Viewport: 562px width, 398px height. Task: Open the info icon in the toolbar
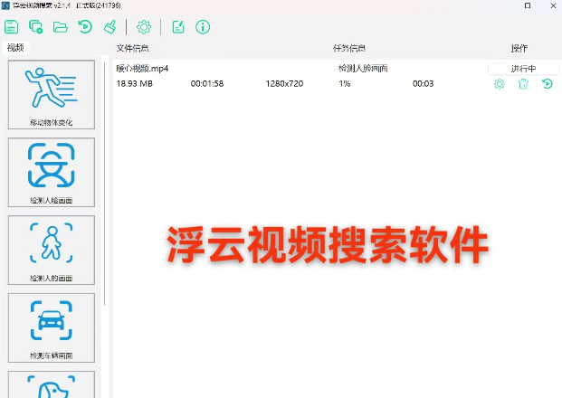click(x=203, y=27)
